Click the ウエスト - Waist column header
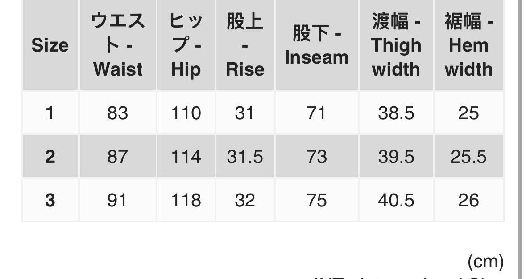The height and width of the screenshot is (279, 526). [x=118, y=45]
